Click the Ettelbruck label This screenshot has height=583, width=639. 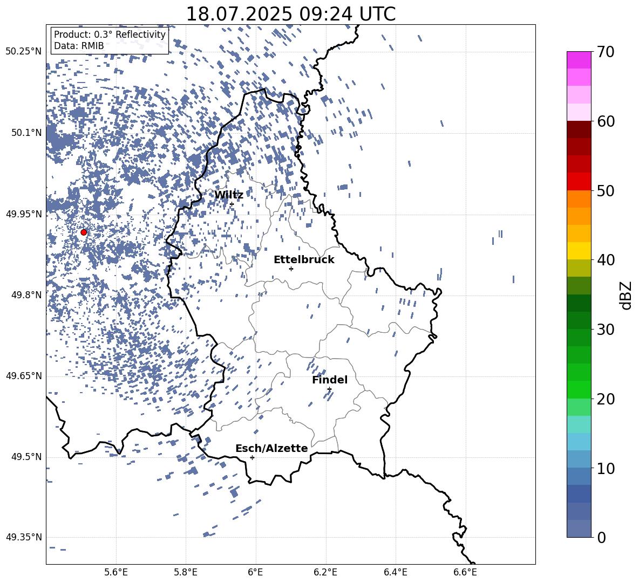(x=304, y=260)
